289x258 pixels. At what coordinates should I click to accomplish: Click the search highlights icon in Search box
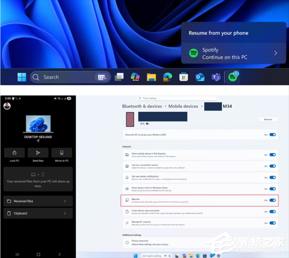102,77
